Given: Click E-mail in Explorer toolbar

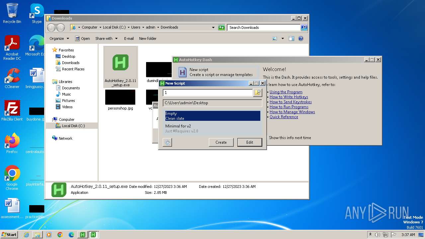Looking at the screenshot, I should tap(129, 39).
